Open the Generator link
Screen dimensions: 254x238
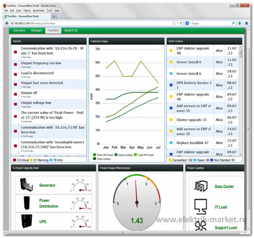(47, 185)
